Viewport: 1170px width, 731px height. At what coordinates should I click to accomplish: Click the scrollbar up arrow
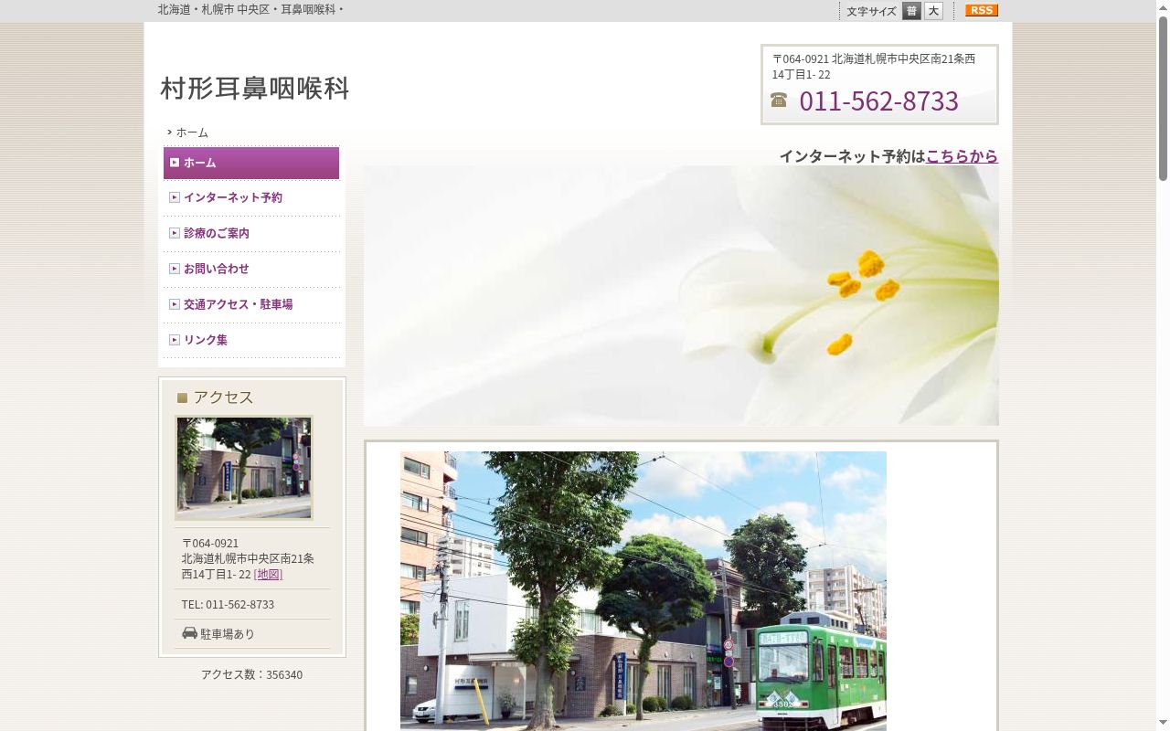pos(1163,6)
